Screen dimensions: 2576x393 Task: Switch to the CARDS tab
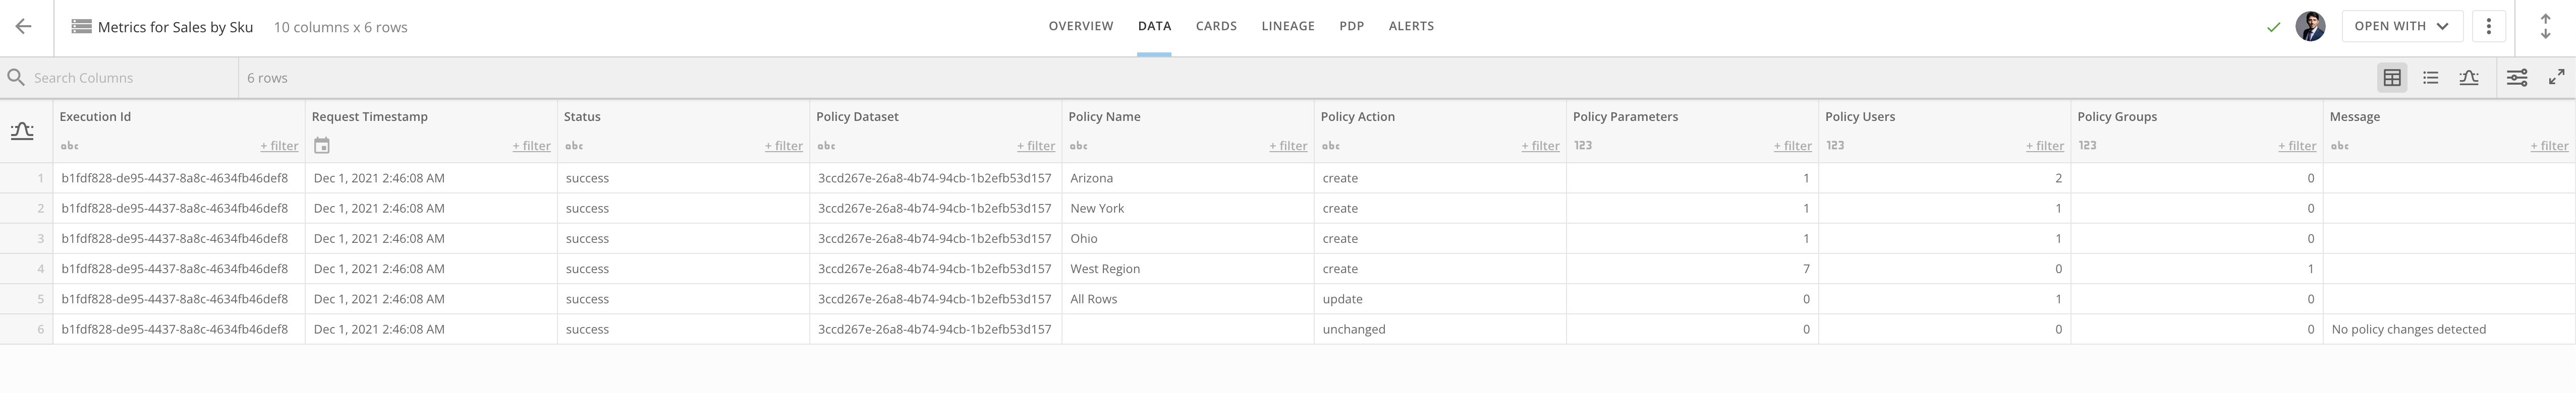coord(1216,26)
